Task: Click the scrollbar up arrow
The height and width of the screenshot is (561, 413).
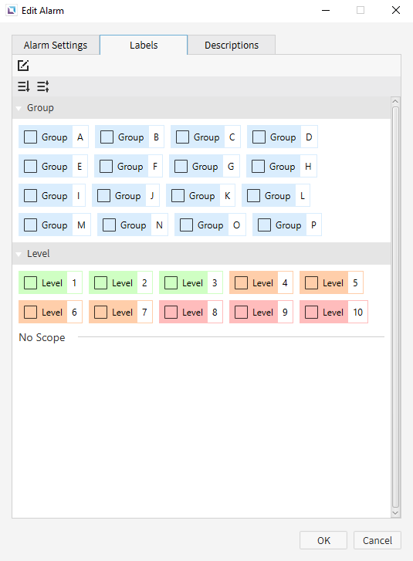Action: (x=395, y=102)
